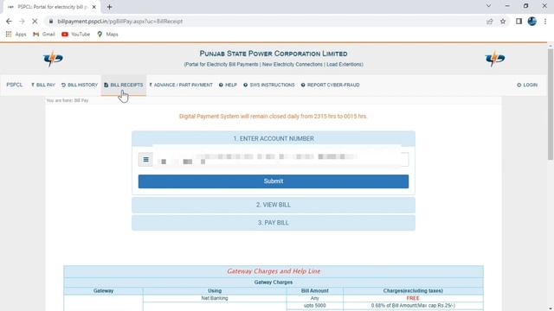Click the right PSPCL logo
Viewport: 554px width, 311px height.
494,59
